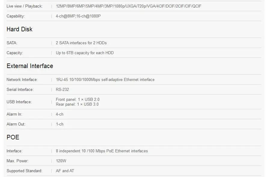Click the POE section heading

pyautogui.click(x=13, y=137)
